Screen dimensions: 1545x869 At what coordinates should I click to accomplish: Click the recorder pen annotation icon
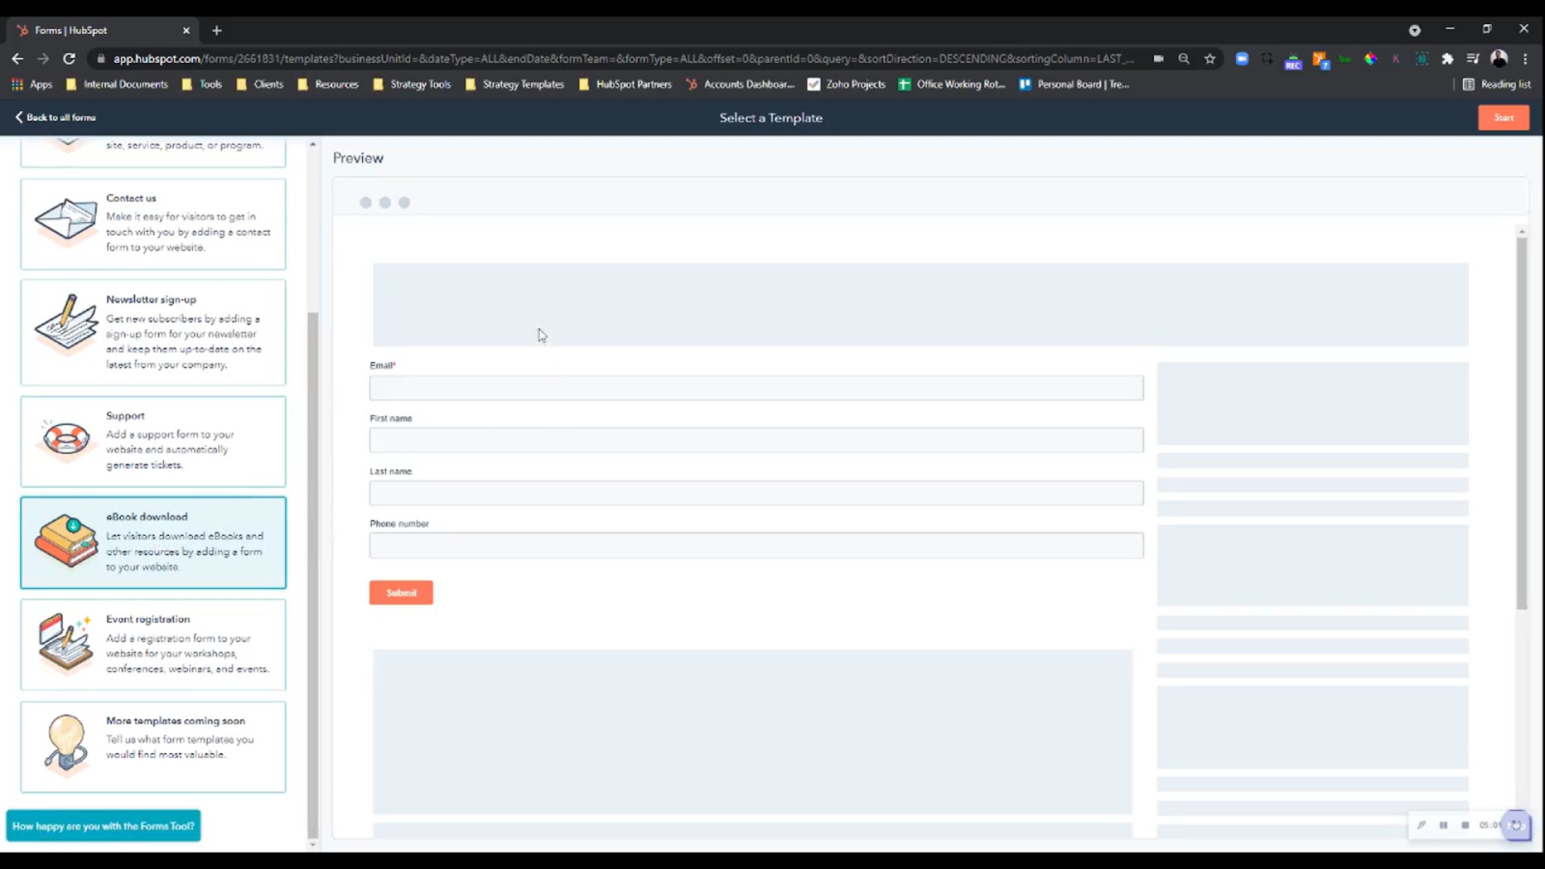(x=1421, y=825)
